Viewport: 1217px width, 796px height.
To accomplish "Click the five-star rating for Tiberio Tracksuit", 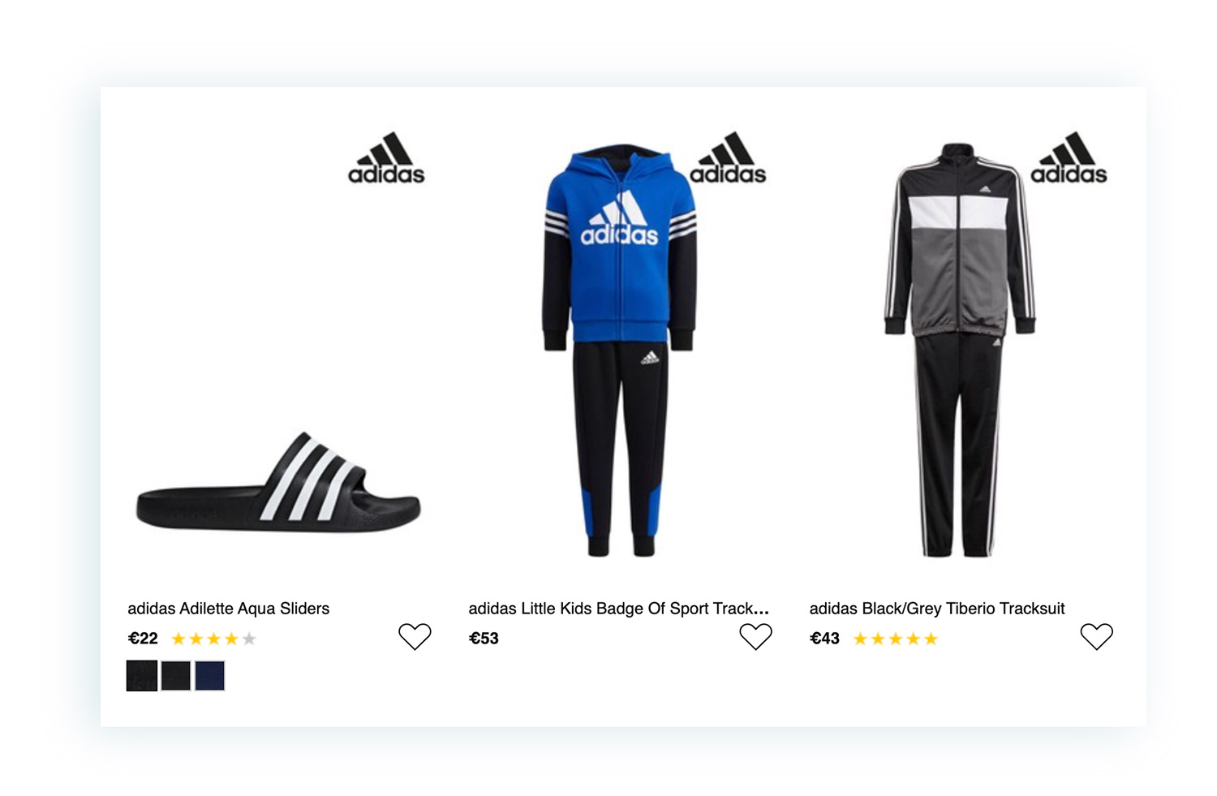I will pyautogui.click(x=896, y=639).
